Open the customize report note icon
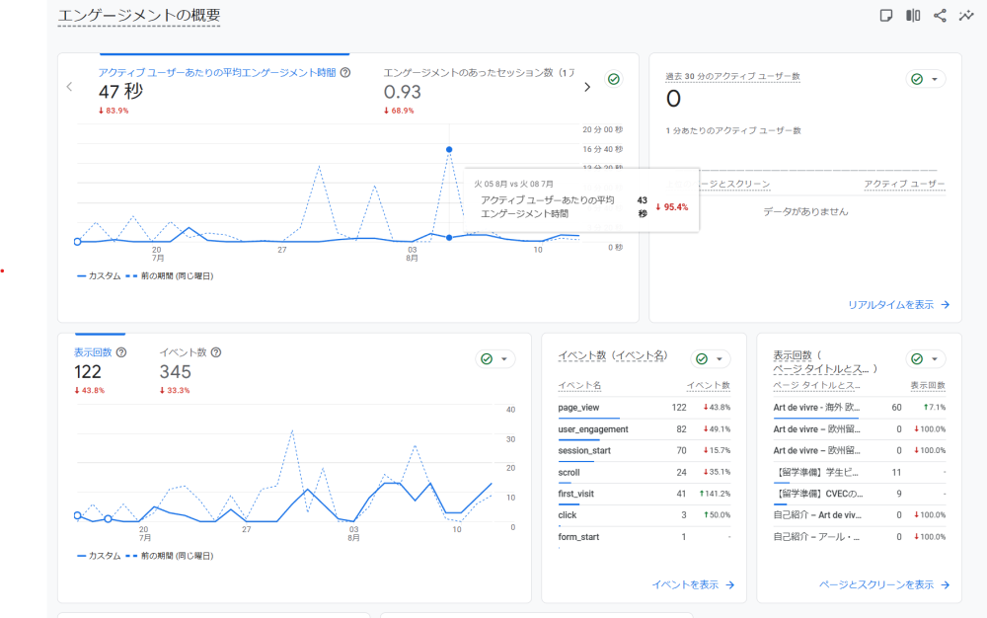This screenshot has width=987, height=618. [x=885, y=16]
